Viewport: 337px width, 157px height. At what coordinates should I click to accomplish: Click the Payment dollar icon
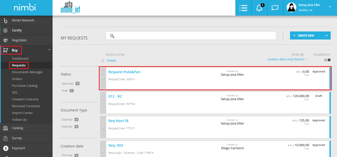point(6,148)
